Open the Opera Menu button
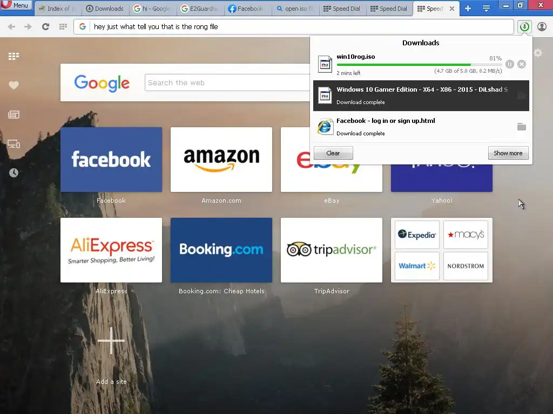 tap(16, 5)
